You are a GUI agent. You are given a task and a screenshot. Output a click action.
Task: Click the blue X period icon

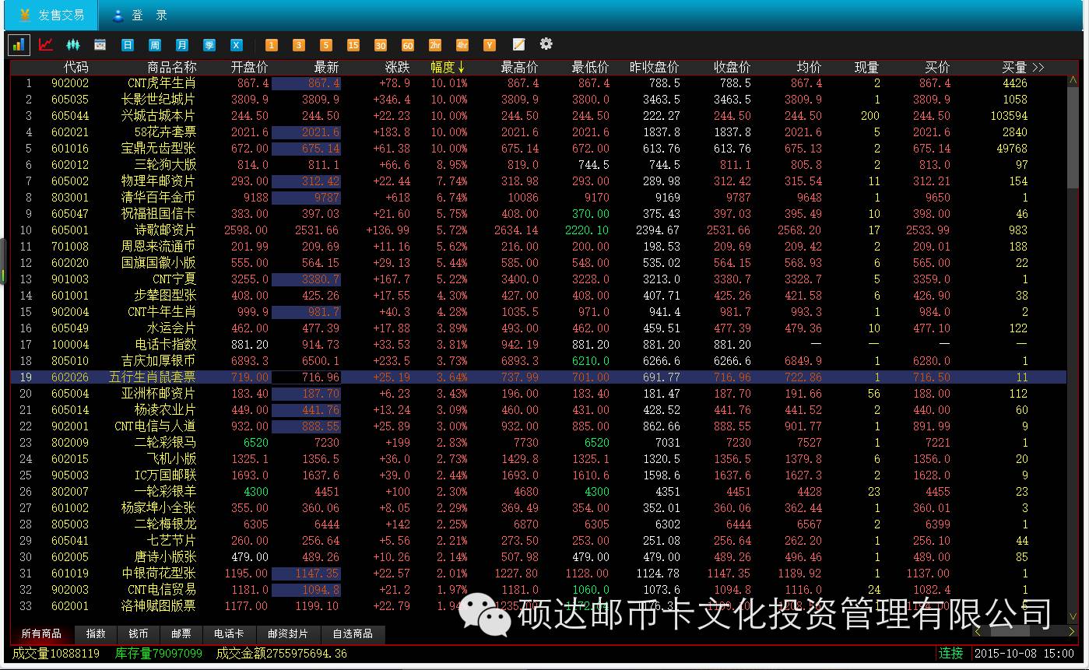(237, 45)
